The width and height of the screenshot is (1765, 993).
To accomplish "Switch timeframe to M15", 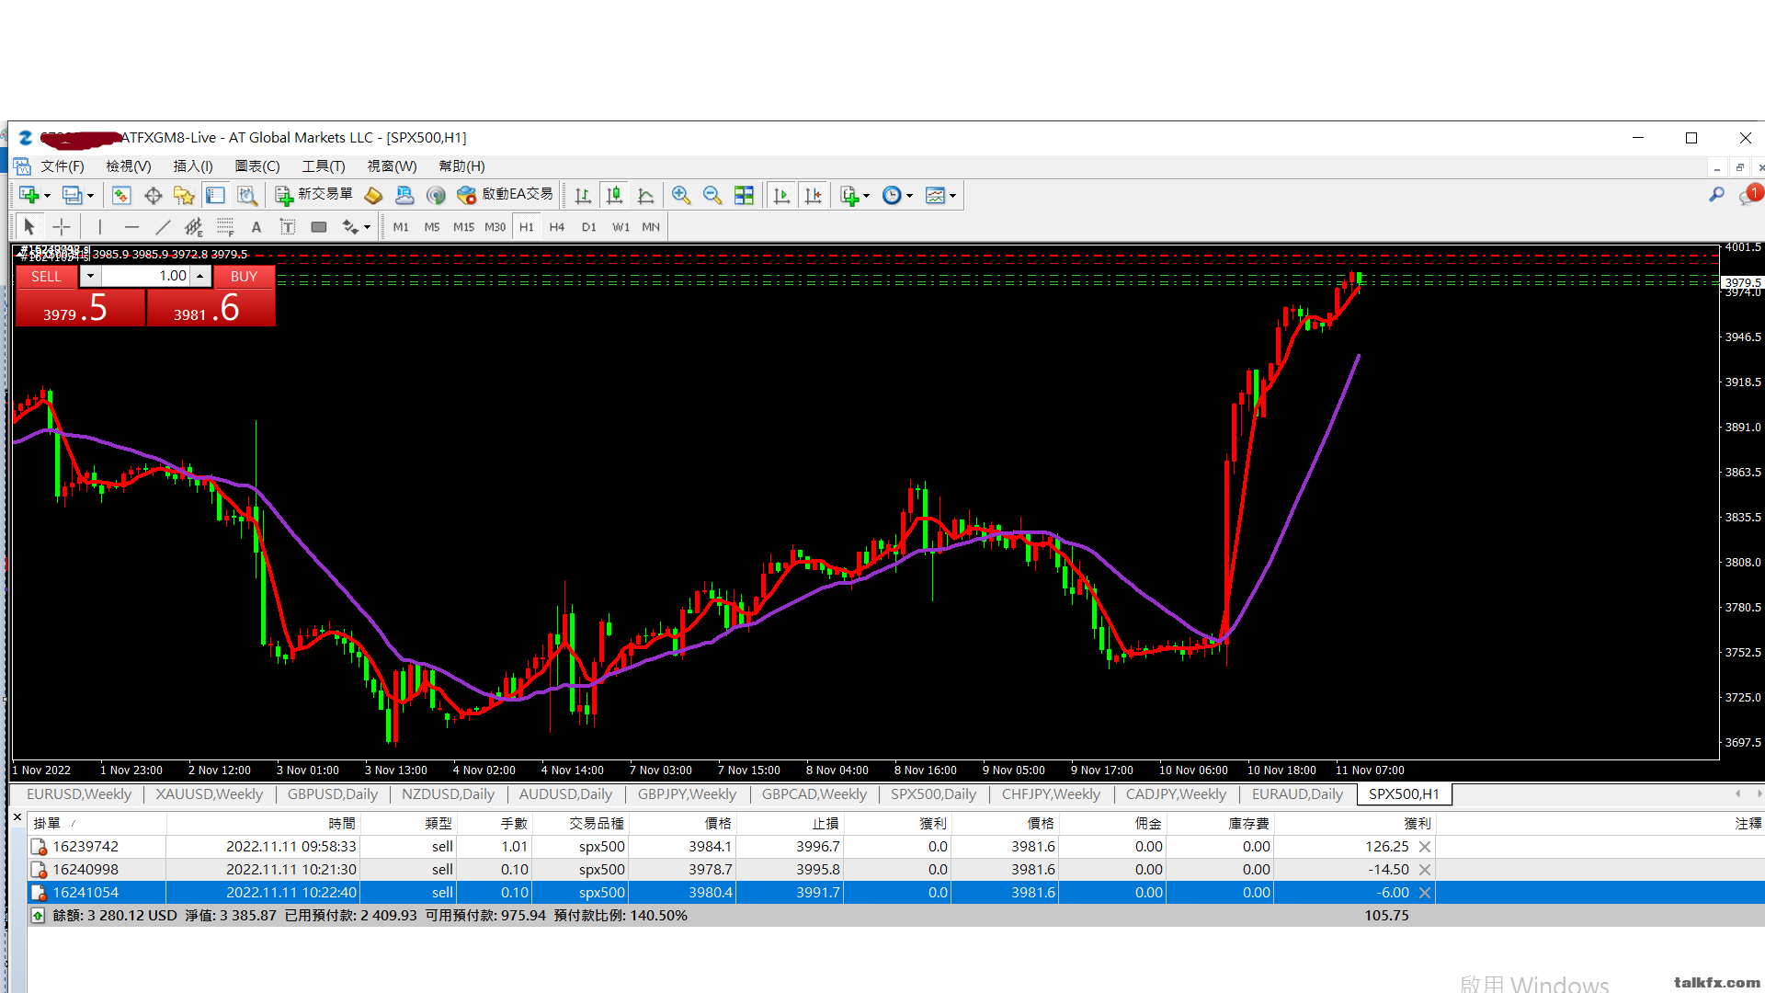I will tap(463, 226).
